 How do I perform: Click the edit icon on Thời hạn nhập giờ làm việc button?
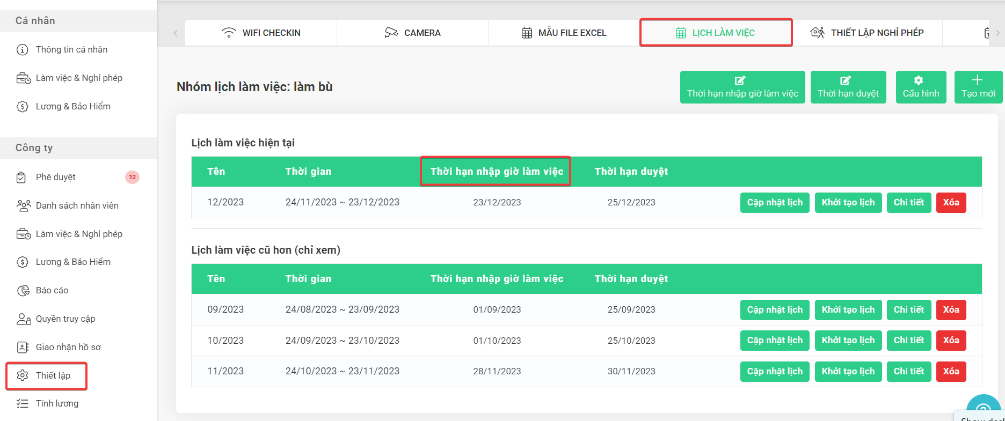740,80
